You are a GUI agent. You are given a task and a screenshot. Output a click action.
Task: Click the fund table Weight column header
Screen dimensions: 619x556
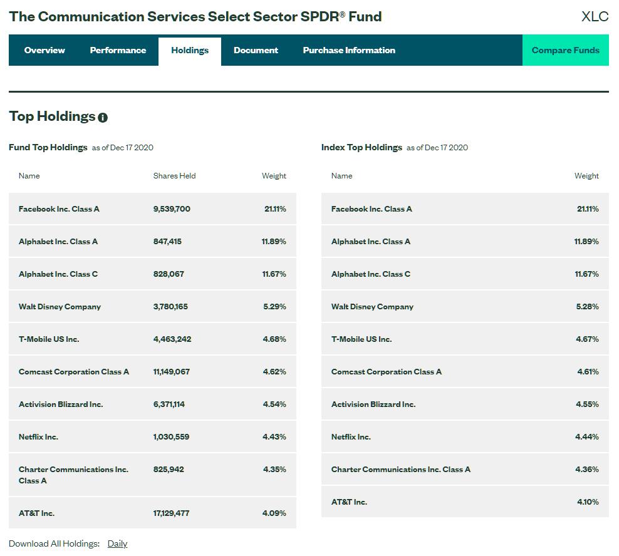pos(274,176)
